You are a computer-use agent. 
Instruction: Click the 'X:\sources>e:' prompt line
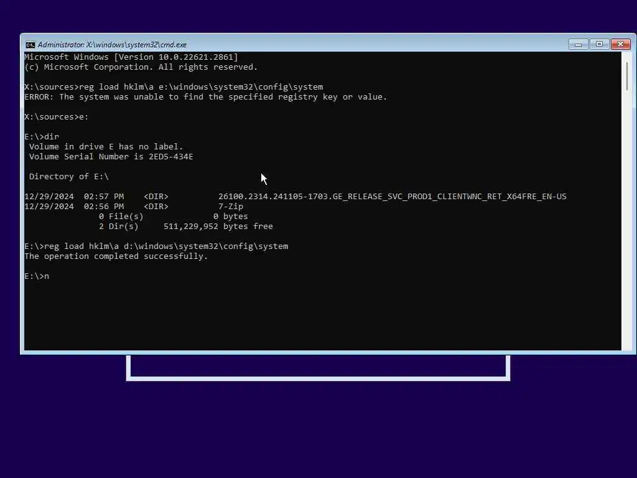[57, 116]
